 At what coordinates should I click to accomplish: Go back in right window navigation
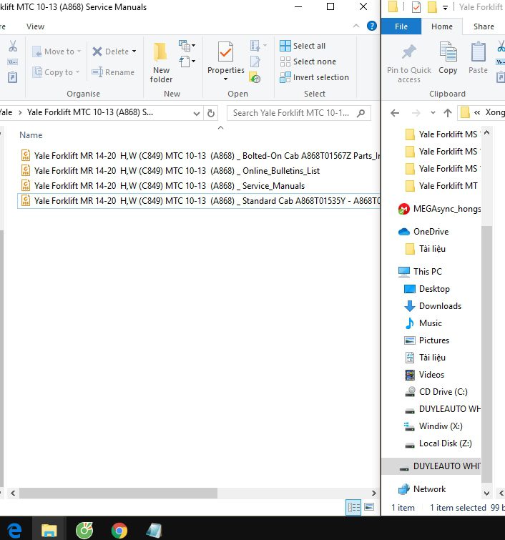coord(395,113)
